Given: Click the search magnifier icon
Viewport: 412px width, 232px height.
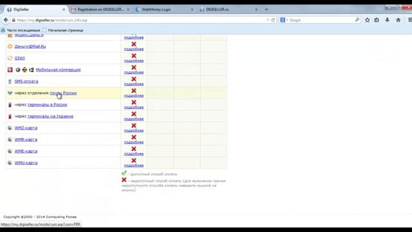Looking at the screenshot, I should coord(357,20).
